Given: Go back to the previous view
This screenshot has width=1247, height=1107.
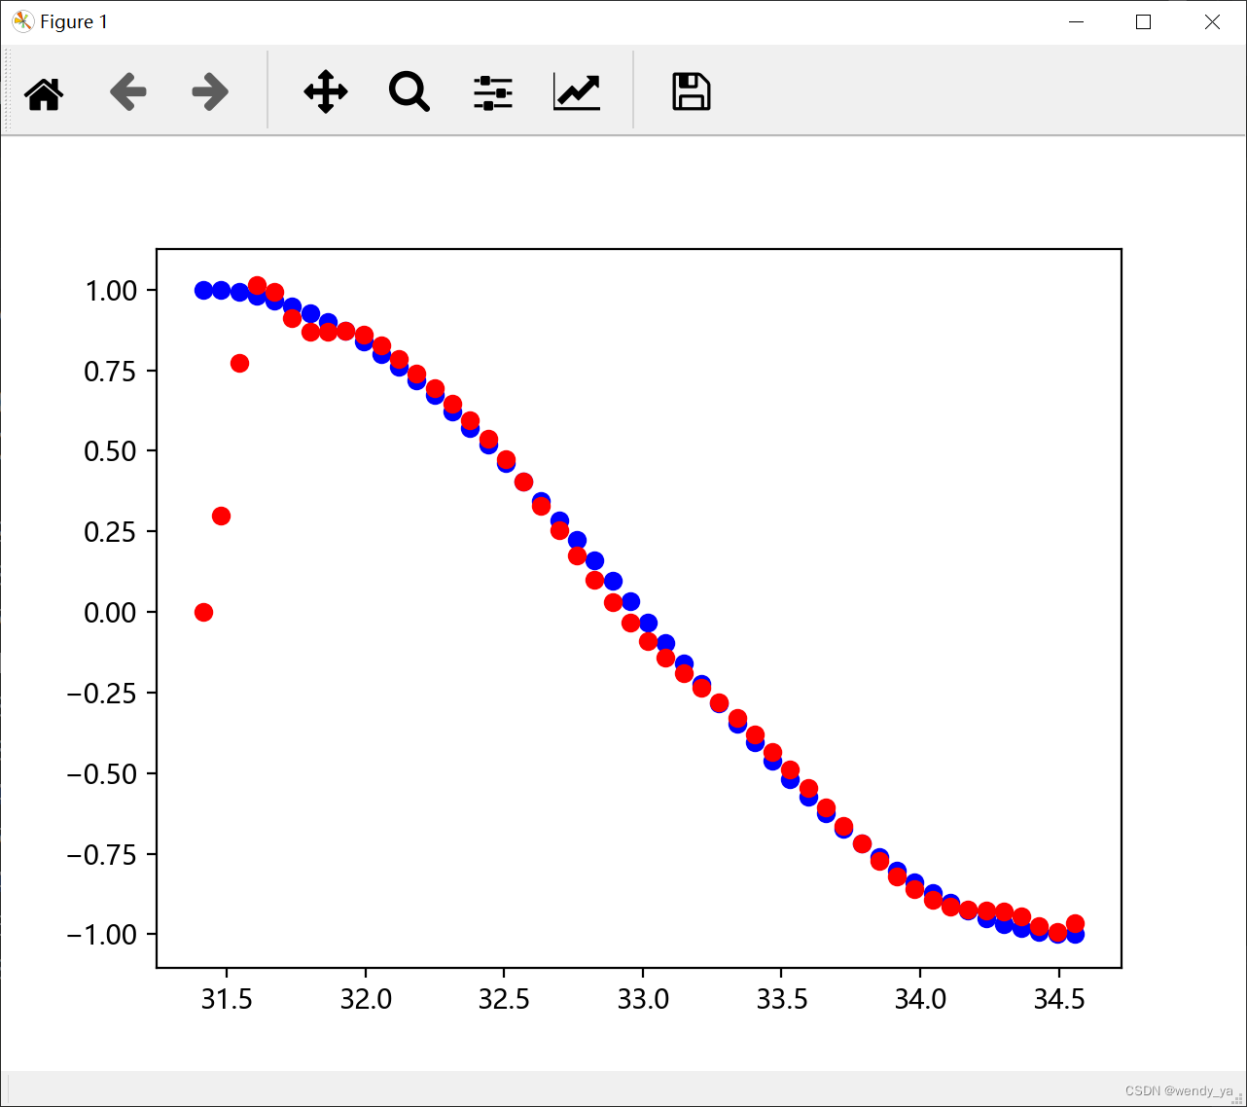Looking at the screenshot, I should pos(128,92).
